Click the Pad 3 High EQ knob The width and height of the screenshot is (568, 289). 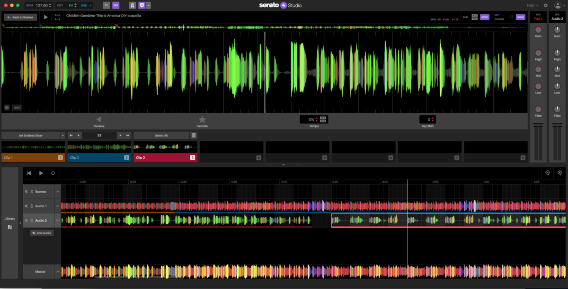(538, 53)
